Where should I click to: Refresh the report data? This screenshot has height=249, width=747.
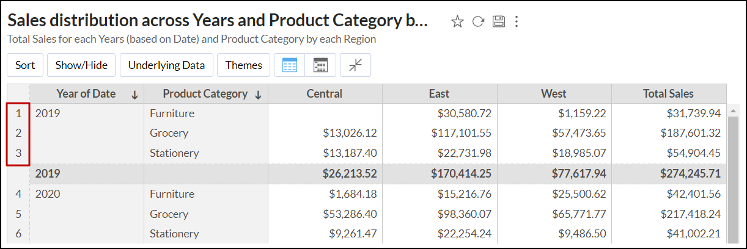click(x=478, y=22)
